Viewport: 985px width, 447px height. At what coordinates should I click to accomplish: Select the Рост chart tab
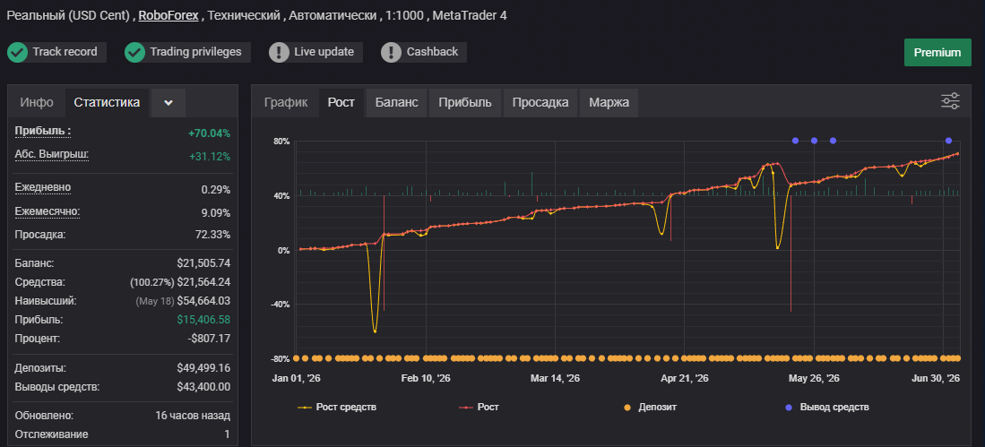(x=341, y=103)
